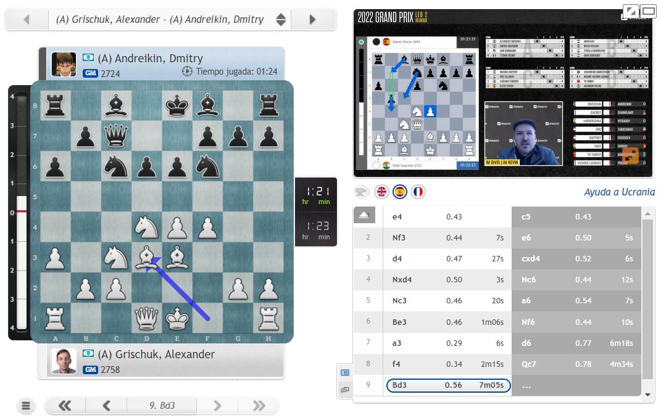Click the white bishop on e3
The height and width of the screenshot is (418, 661).
pyautogui.click(x=177, y=257)
